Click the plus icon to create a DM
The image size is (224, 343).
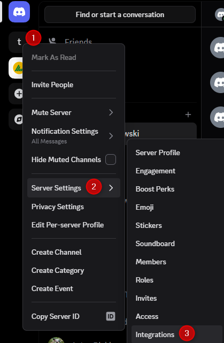[188, 115]
